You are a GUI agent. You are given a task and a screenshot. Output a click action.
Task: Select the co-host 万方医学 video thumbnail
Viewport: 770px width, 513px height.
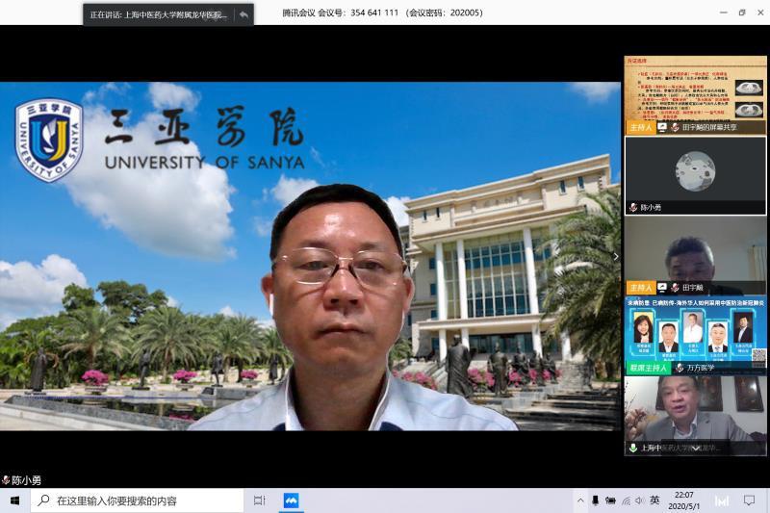pyautogui.click(x=695, y=335)
